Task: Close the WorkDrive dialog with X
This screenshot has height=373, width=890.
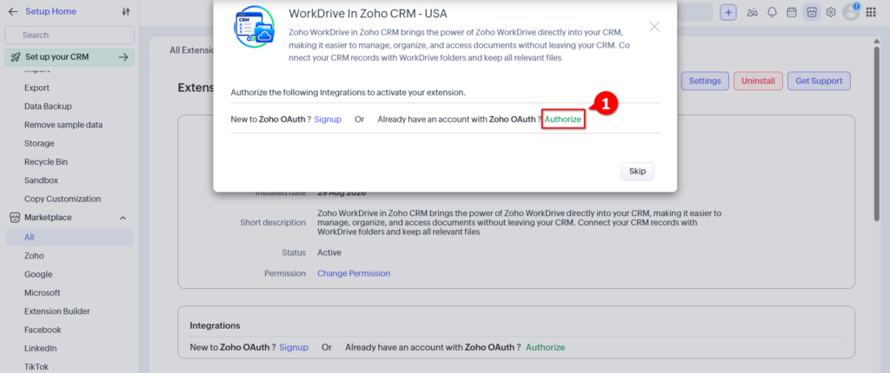Action: [654, 27]
